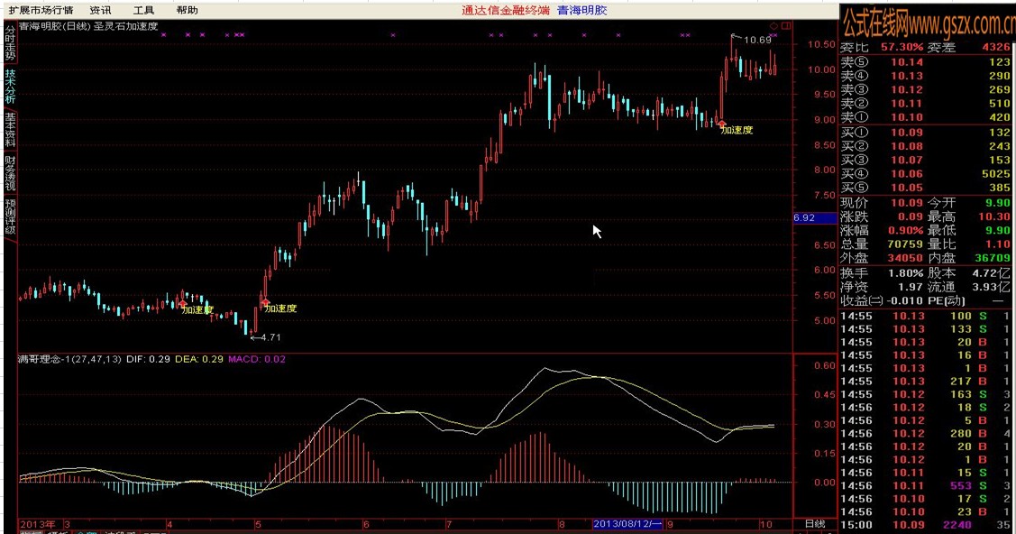Select the 买① 10.09 order row
Image resolution: width=1016 pixels, height=534 pixels.
pos(925,133)
